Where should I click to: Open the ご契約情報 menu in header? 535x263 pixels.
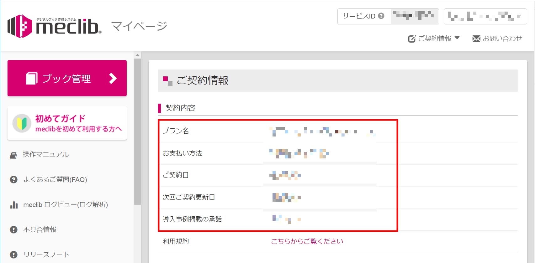[x=435, y=39]
